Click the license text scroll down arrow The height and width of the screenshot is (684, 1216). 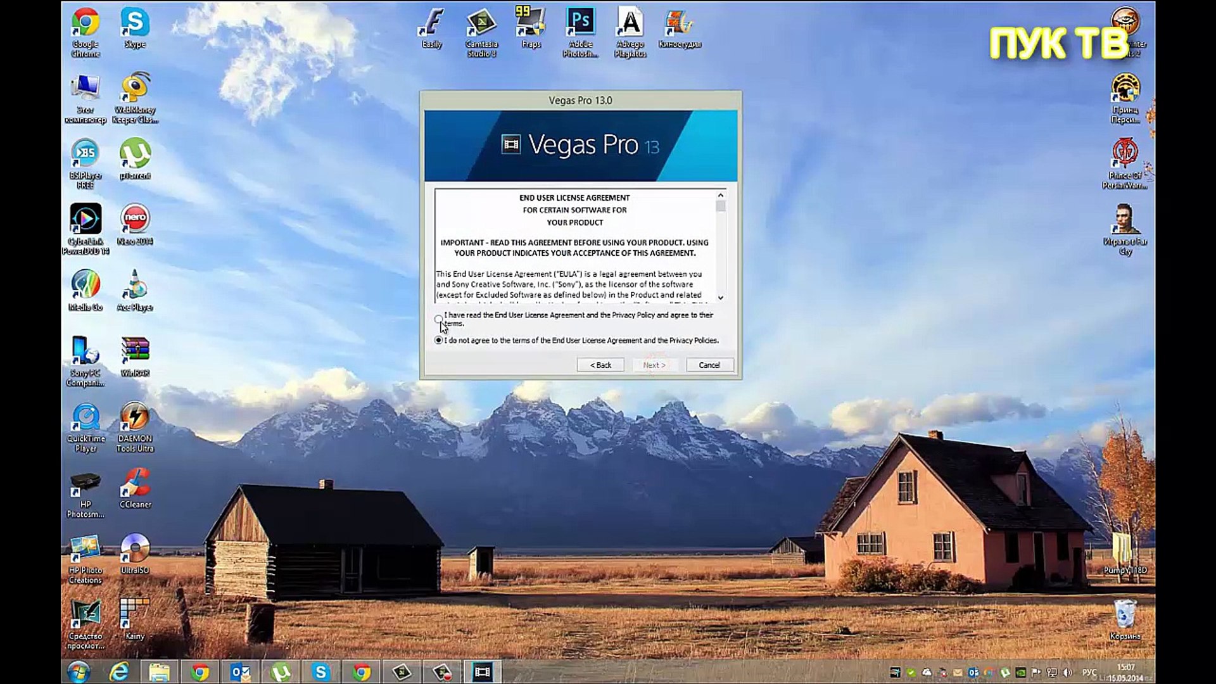pyautogui.click(x=720, y=297)
